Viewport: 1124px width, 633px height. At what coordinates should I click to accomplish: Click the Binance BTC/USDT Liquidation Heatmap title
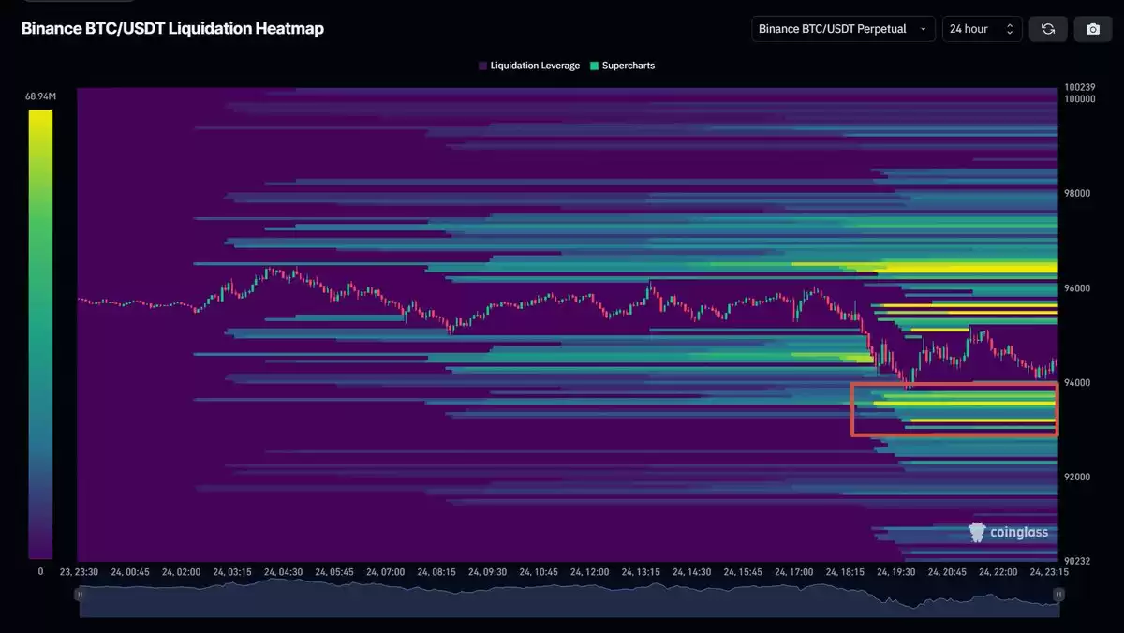[172, 29]
